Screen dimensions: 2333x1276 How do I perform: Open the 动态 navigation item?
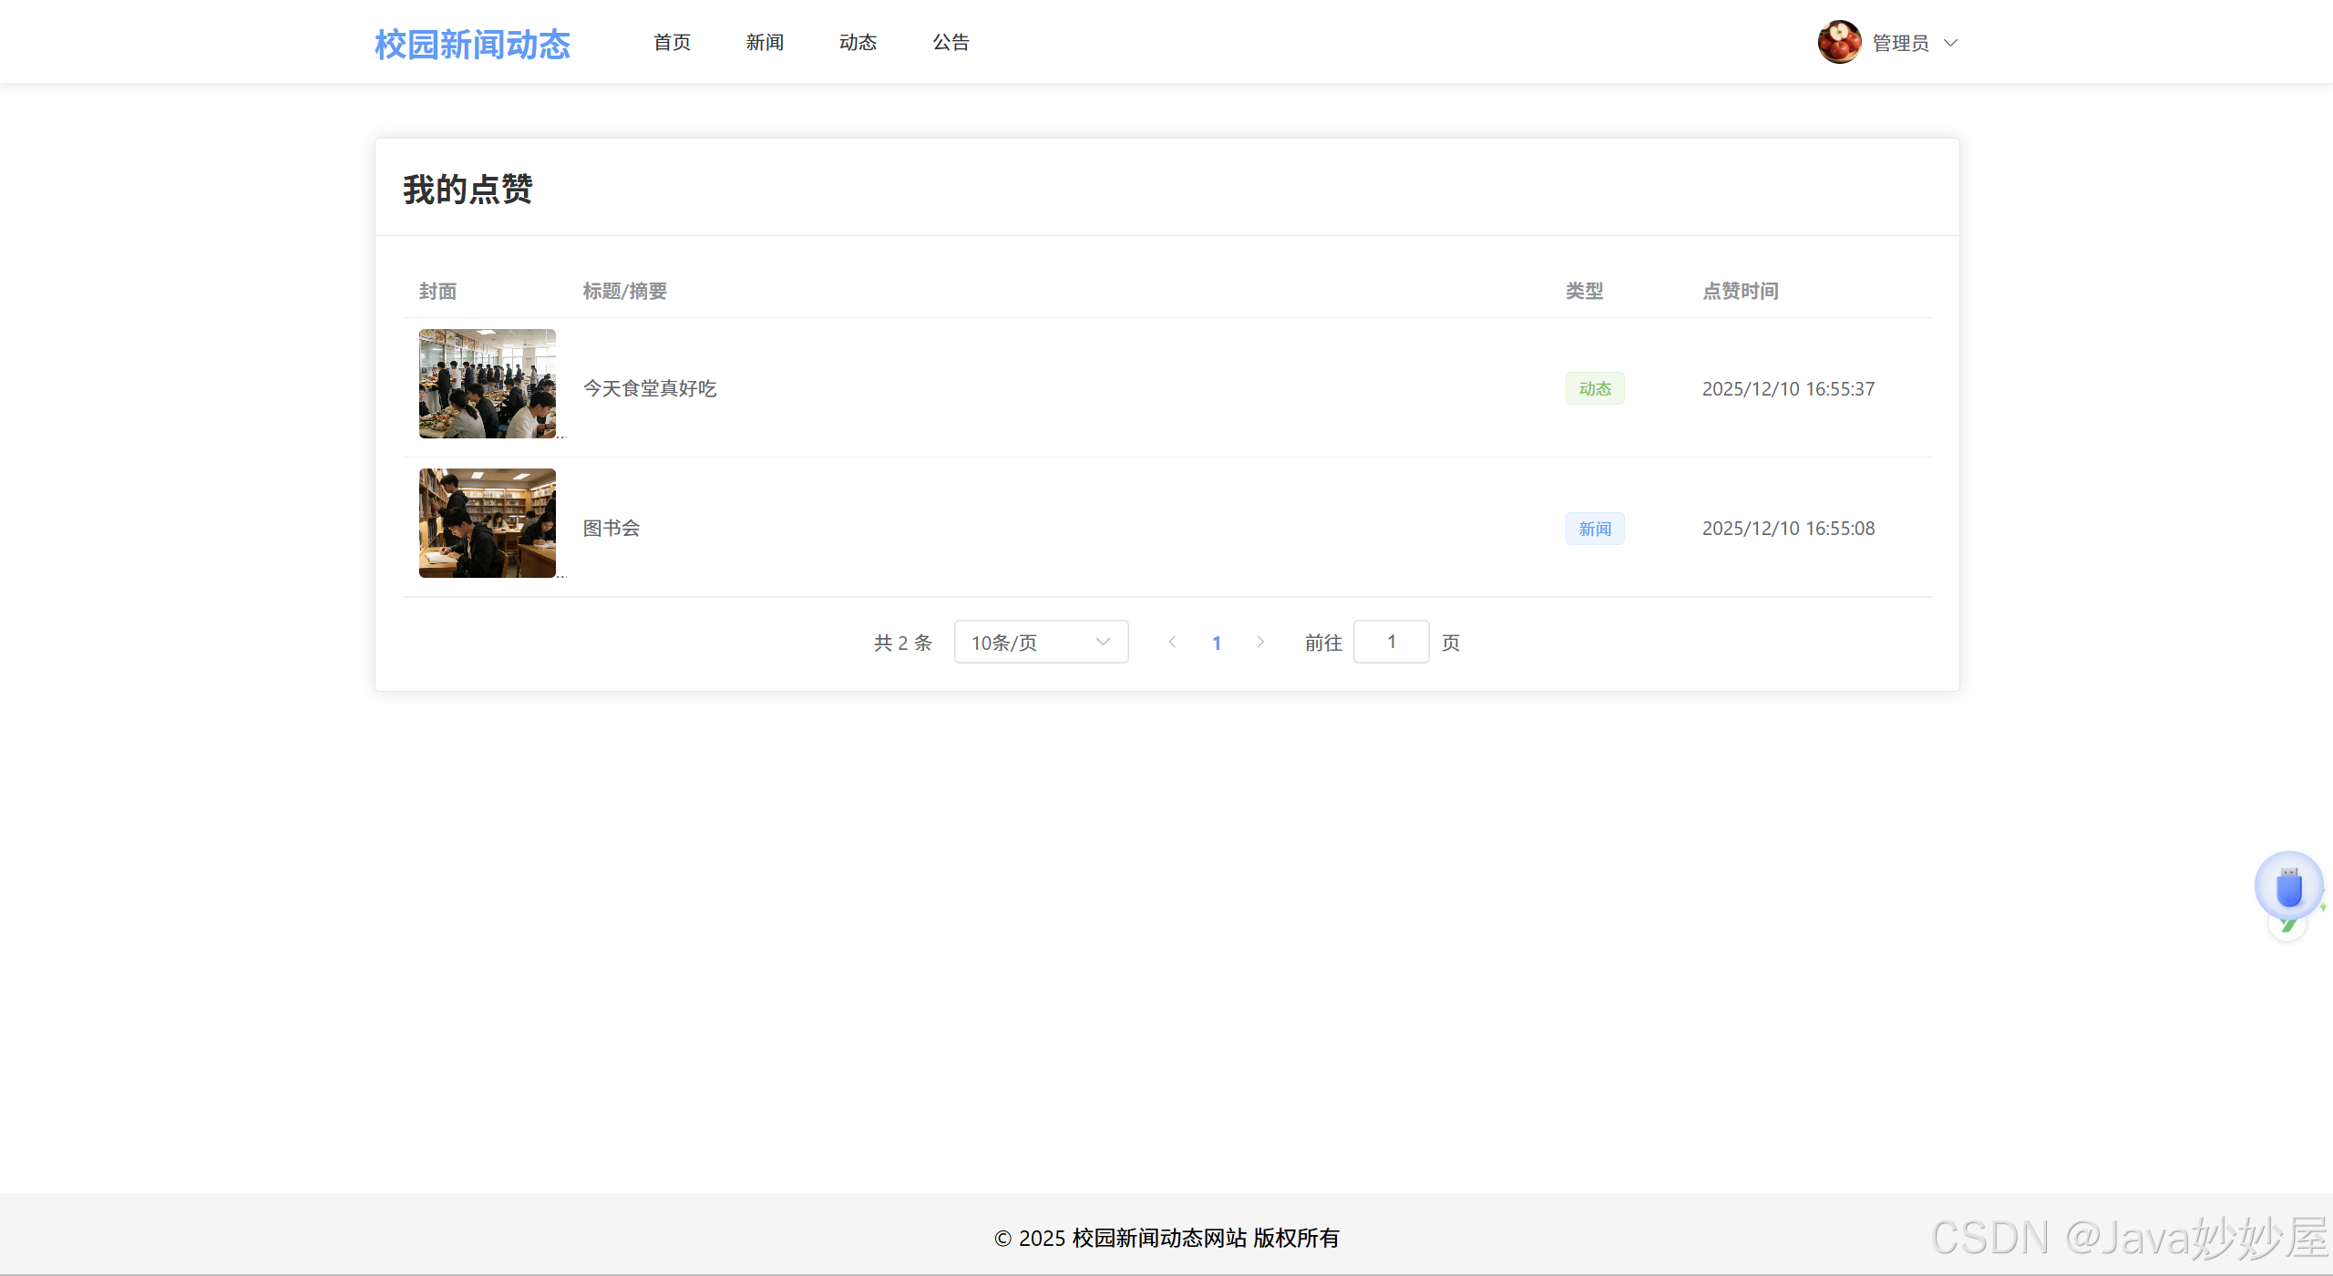point(858,42)
